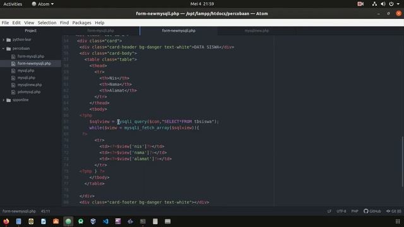404x227 pixels.
Task: Launch the green GitKraken-style icon in dock
Action: click(x=81, y=221)
